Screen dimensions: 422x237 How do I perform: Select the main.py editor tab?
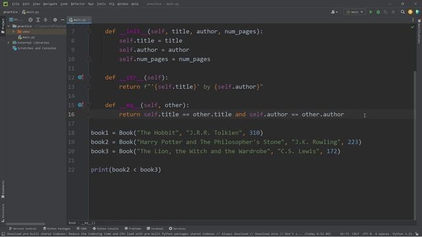coord(79,20)
